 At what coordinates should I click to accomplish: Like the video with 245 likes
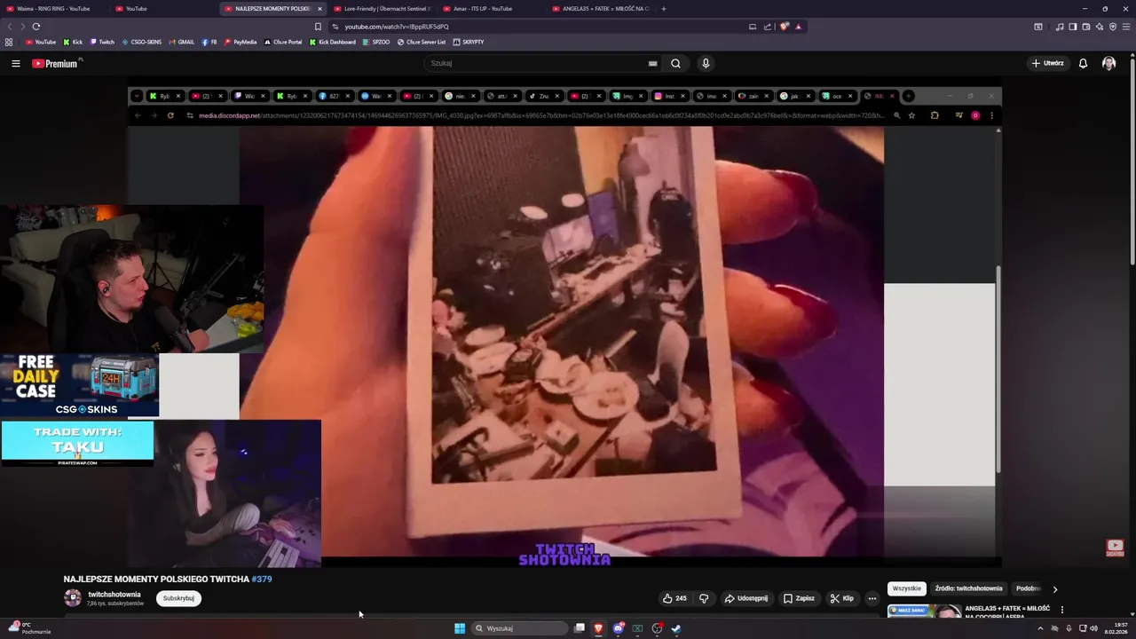point(674,598)
